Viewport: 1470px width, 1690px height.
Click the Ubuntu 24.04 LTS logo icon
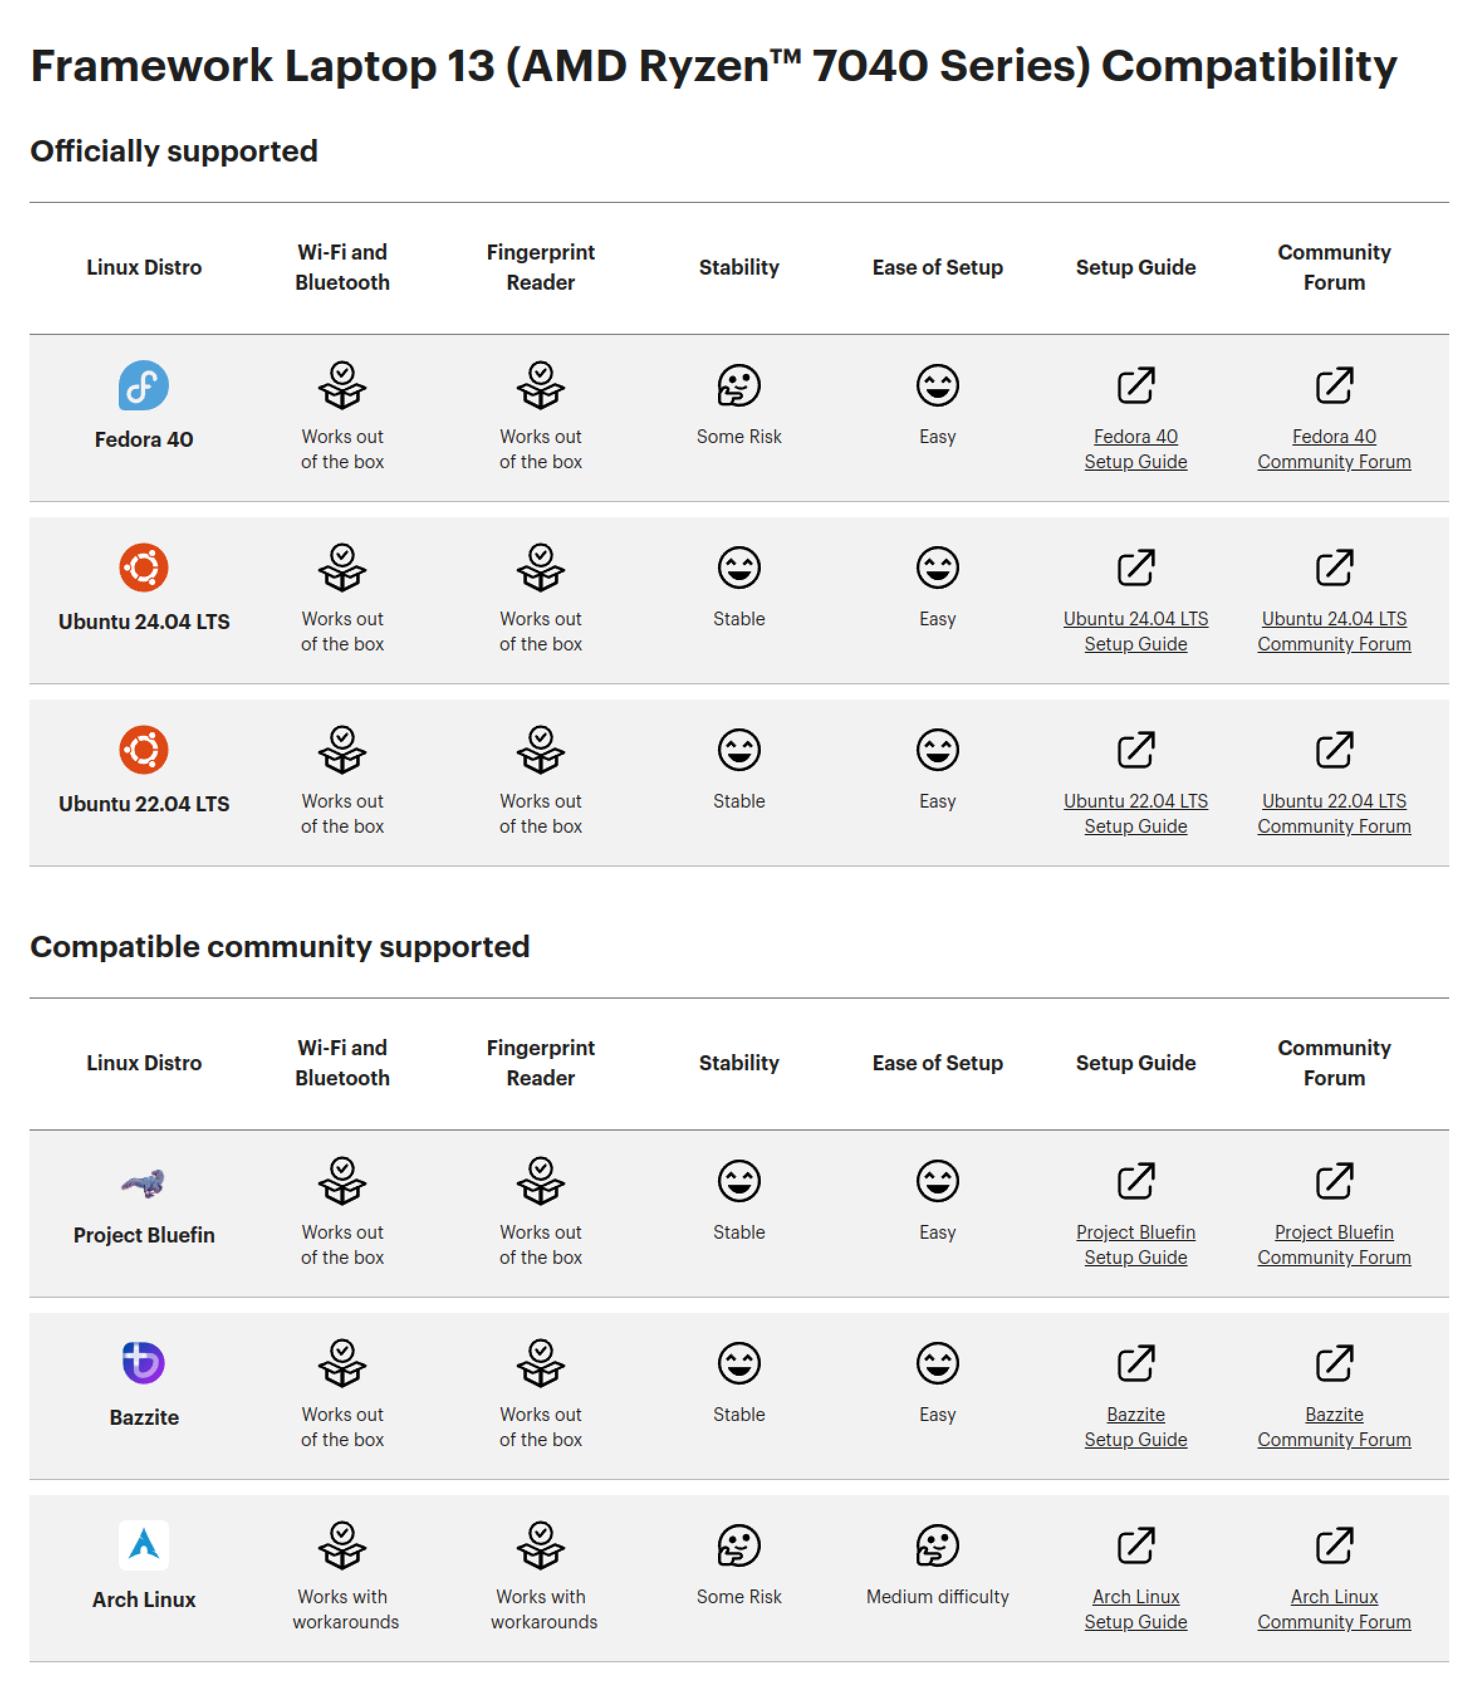coord(144,567)
